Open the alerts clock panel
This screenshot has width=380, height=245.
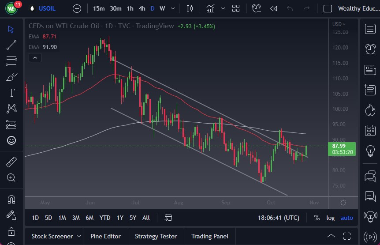pos(370,49)
